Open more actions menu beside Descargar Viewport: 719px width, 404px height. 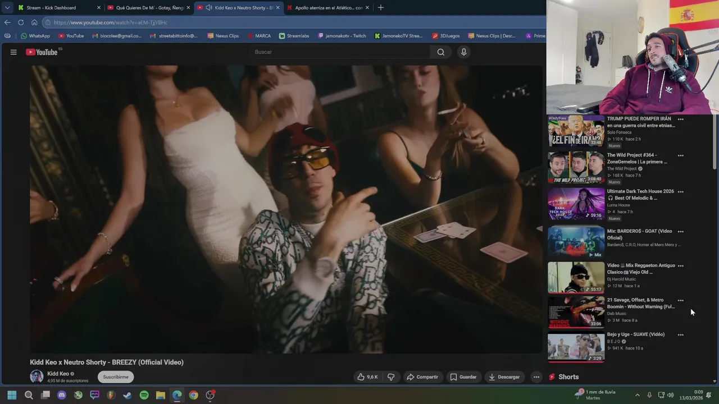click(536, 377)
